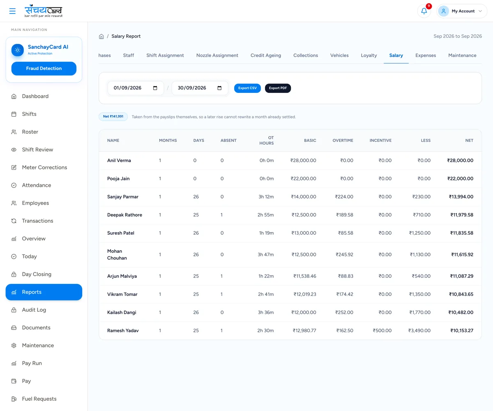Expand the My Account dropdown

[462, 11]
